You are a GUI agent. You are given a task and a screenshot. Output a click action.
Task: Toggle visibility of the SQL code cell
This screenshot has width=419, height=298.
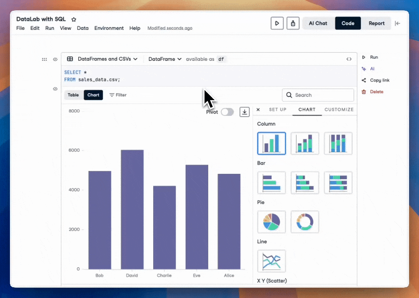(55, 59)
